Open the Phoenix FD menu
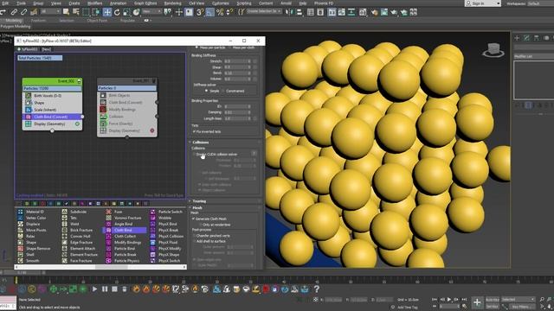554x311 pixels. [324, 3]
